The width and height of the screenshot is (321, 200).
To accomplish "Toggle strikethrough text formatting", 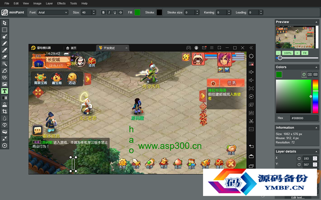I will click(x=121, y=12).
